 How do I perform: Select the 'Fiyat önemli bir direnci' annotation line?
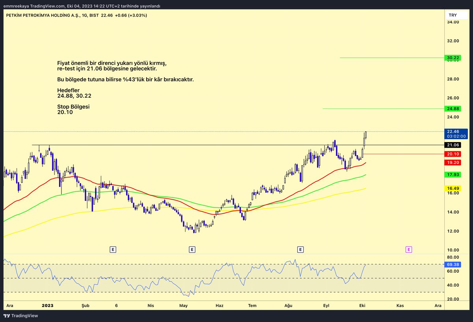(112, 63)
